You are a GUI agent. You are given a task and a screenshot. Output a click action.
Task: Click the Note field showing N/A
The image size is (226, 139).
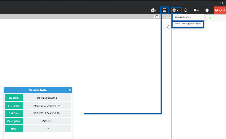pos(47,129)
